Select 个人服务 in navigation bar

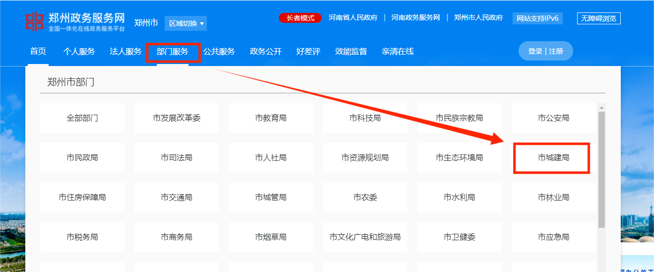point(79,52)
